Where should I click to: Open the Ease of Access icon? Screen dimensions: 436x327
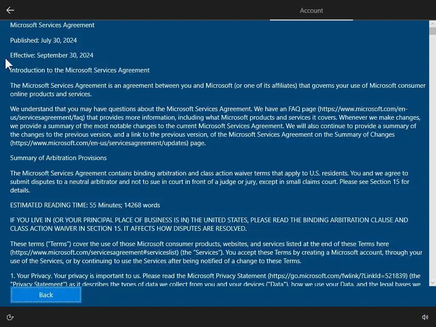pyautogui.click(x=10, y=317)
